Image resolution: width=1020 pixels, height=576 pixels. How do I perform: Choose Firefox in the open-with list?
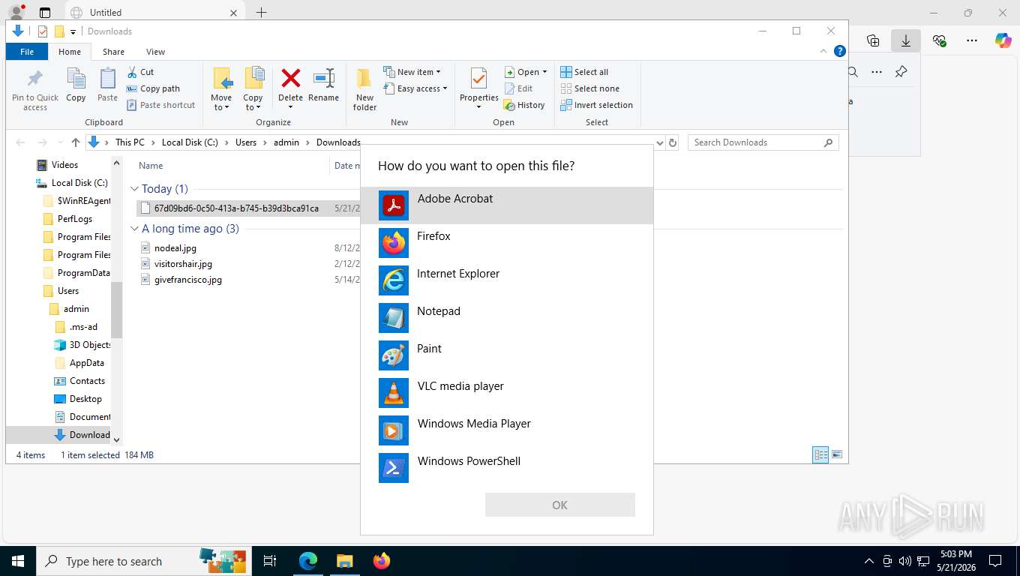click(x=506, y=242)
